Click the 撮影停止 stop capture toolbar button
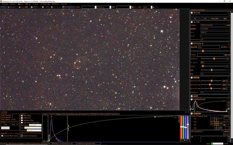The height and width of the screenshot is (145, 233). coord(36,7)
